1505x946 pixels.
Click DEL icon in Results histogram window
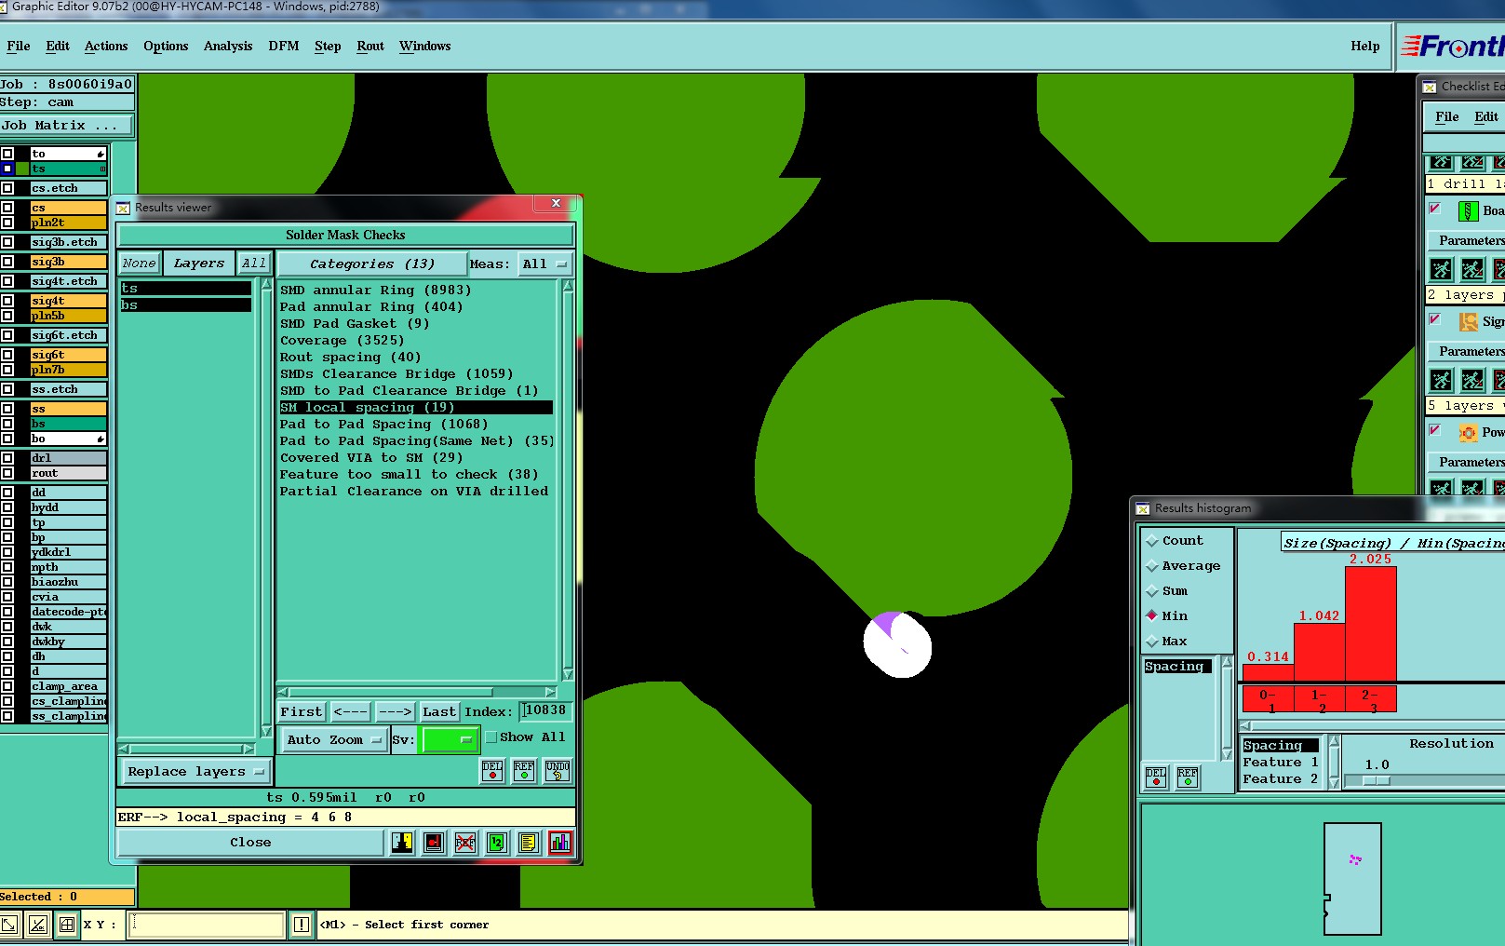(1156, 777)
